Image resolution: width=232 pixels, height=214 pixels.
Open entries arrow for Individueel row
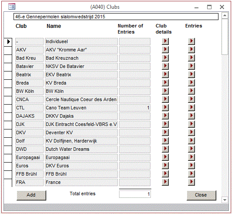click(191, 41)
